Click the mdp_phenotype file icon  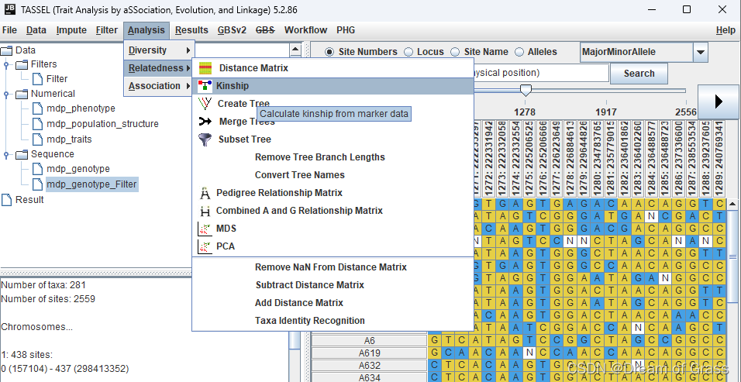click(37, 108)
